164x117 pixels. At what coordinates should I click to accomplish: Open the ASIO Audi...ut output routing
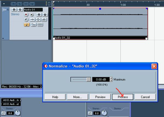pyautogui.click(x=11, y=104)
